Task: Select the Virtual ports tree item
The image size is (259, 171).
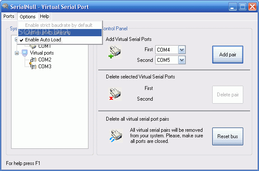Action: click(42, 53)
